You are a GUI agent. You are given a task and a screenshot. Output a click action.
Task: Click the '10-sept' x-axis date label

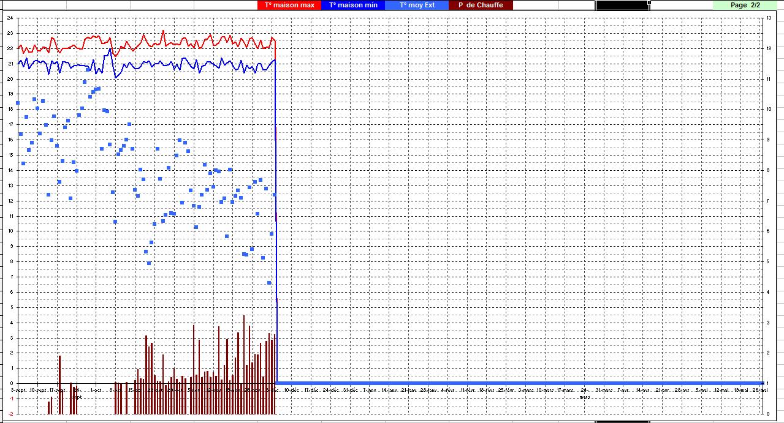[38, 390]
